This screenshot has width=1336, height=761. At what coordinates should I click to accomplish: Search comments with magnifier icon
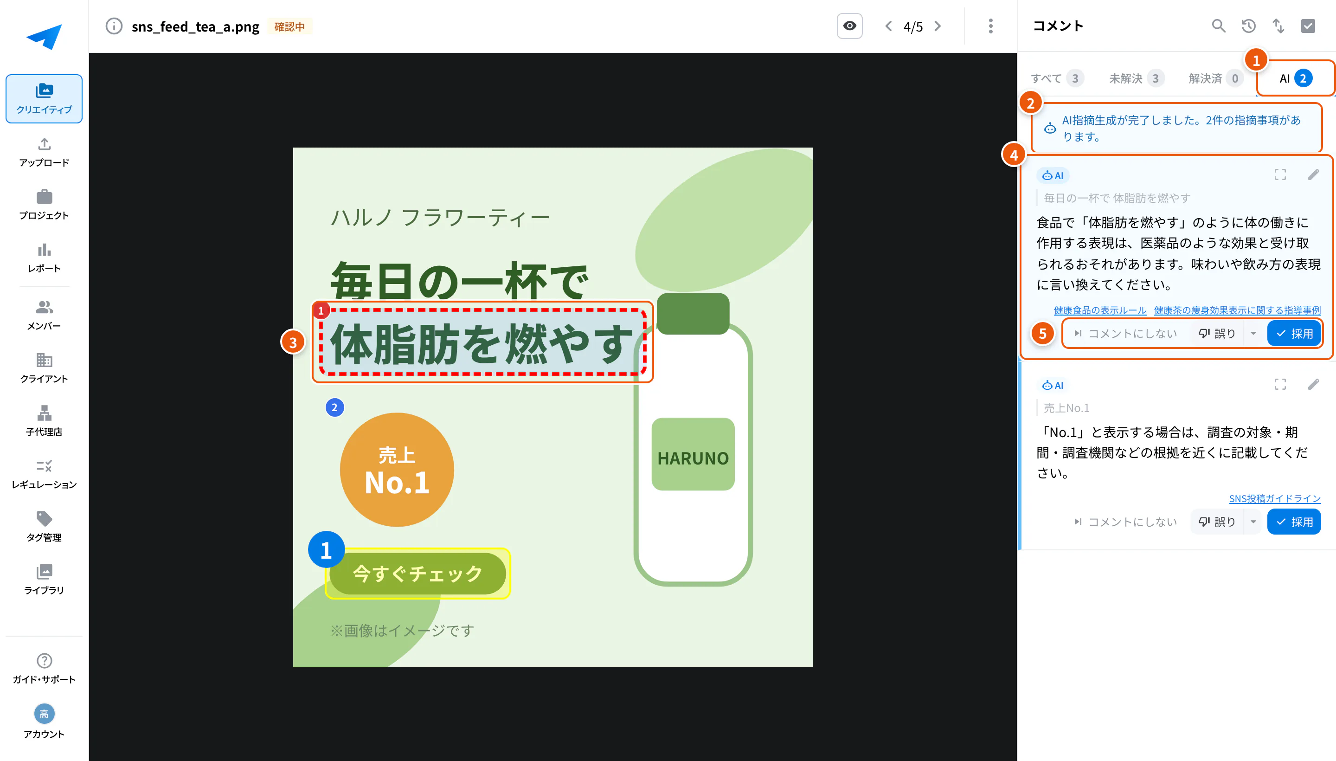point(1219,26)
